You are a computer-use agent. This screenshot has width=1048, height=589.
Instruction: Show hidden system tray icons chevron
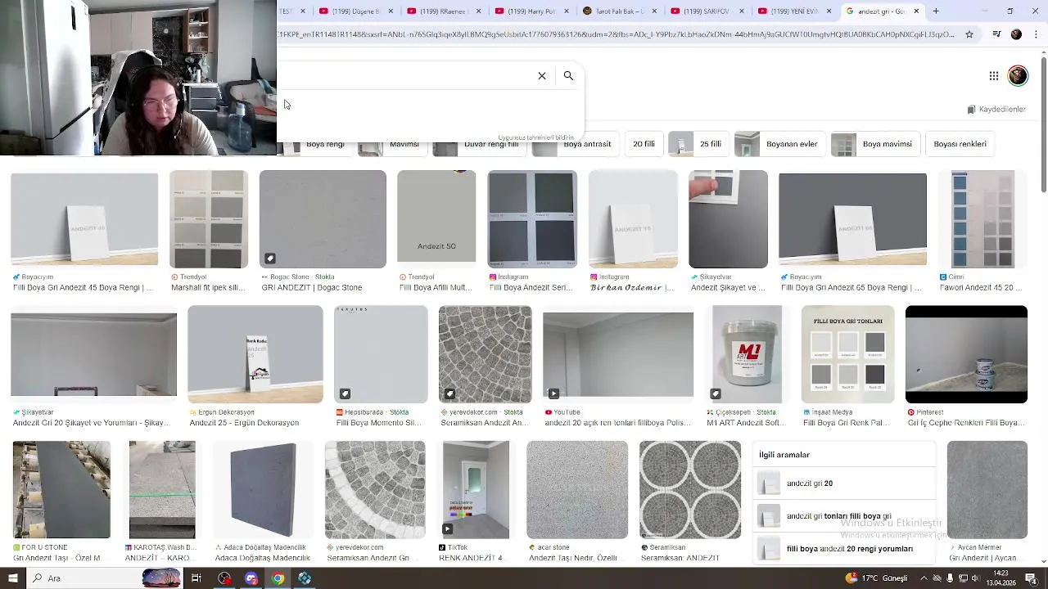point(924,578)
